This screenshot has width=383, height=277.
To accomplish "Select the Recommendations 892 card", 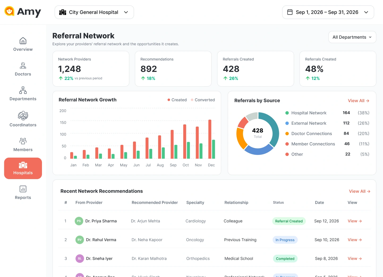I will 173,69.
